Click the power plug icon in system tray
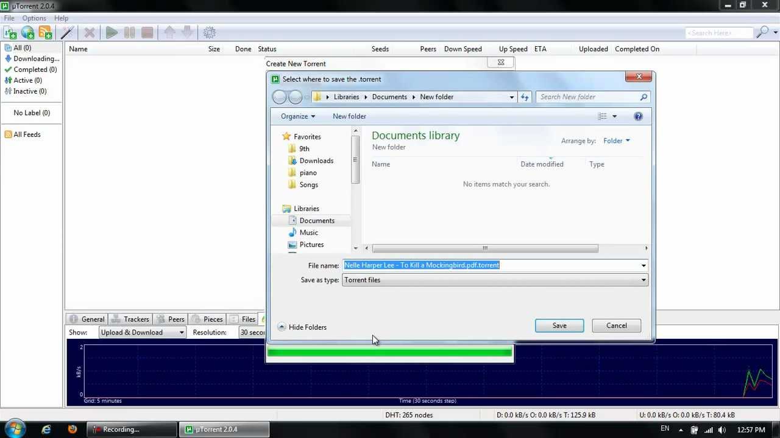Screen dimensions: 780x438 point(694,429)
